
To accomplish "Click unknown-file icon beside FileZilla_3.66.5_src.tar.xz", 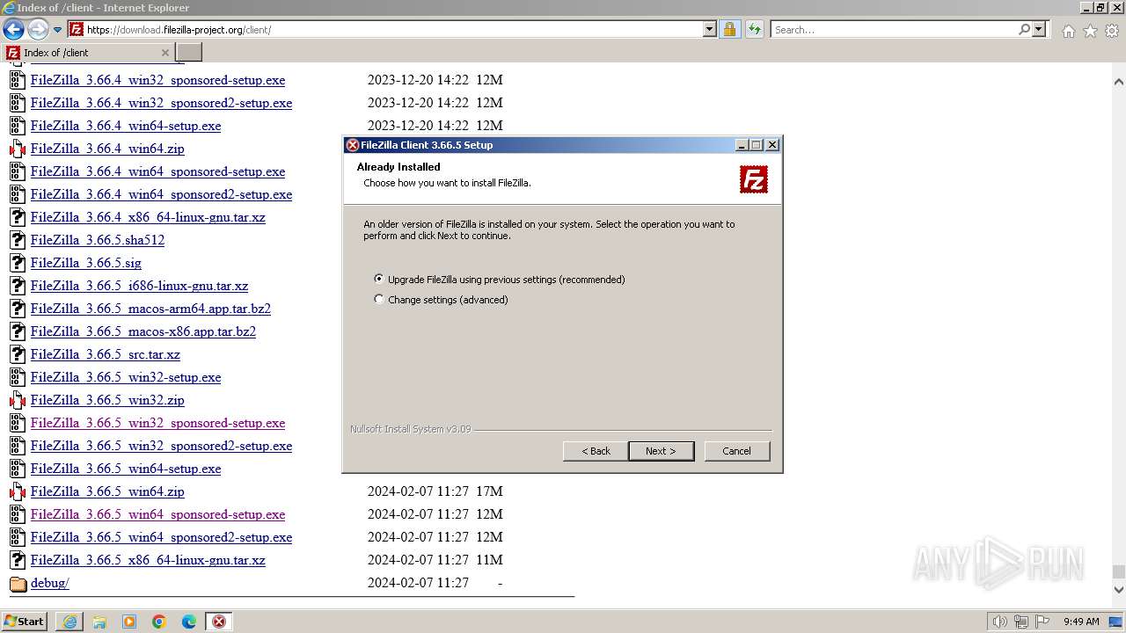I will 18,354.
